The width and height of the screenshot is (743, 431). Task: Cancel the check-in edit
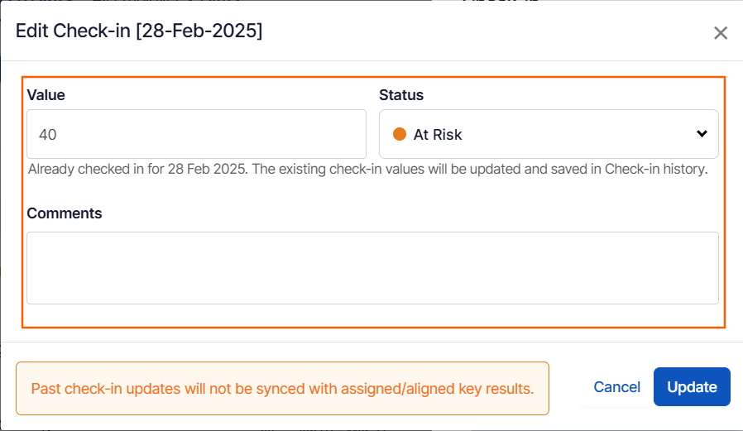616,387
